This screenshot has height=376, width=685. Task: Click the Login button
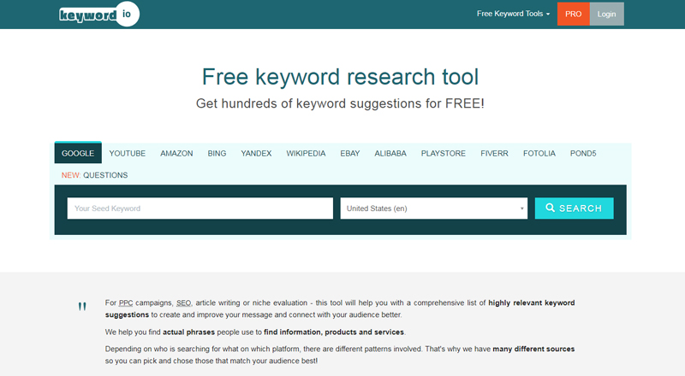click(606, 14)
